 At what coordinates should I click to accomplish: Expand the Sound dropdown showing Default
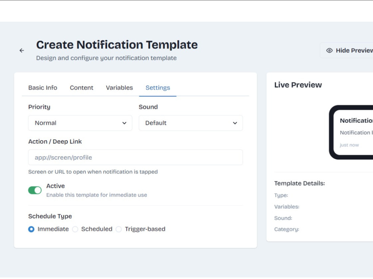pyautogui.click(x=191, y=123)
